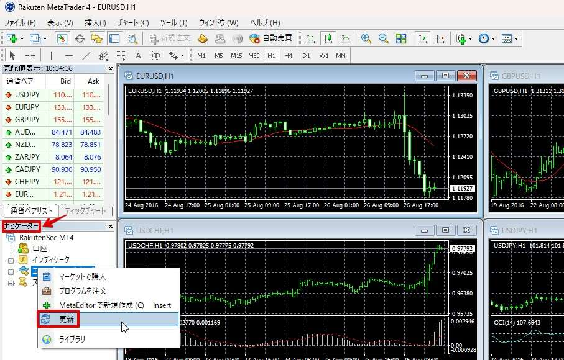This screenshot has width=564, height=360.
Task: Switch to the 通貨ペアリスト tab
Action: pos(31,210)
